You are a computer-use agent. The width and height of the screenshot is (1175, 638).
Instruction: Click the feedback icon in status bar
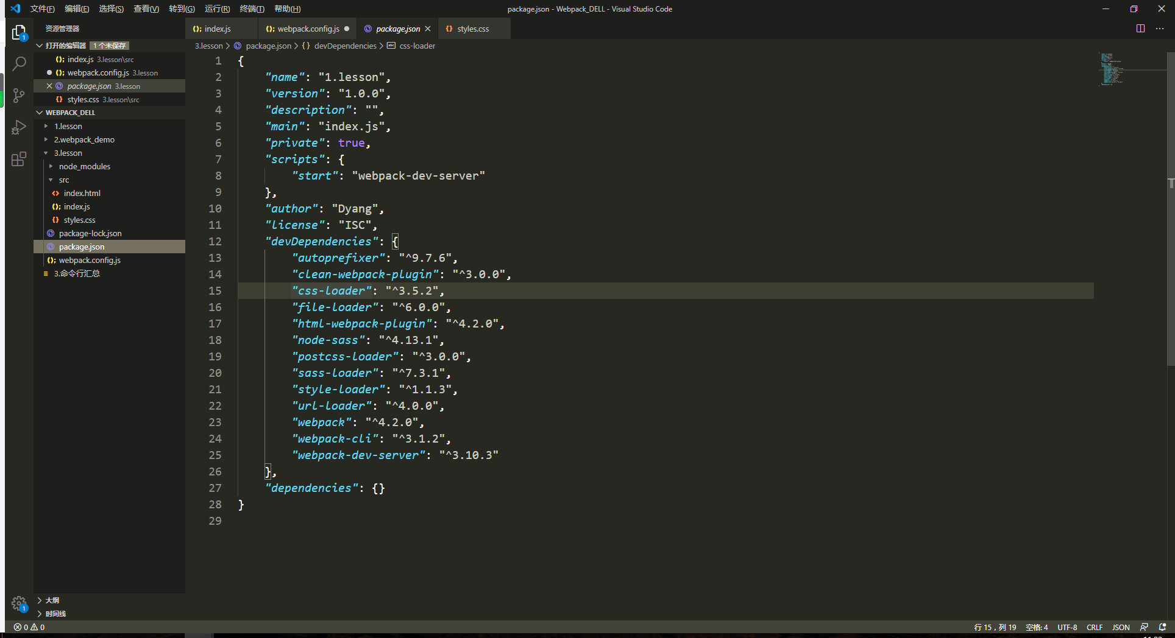pyautogui.click(x=1144, y=627)
